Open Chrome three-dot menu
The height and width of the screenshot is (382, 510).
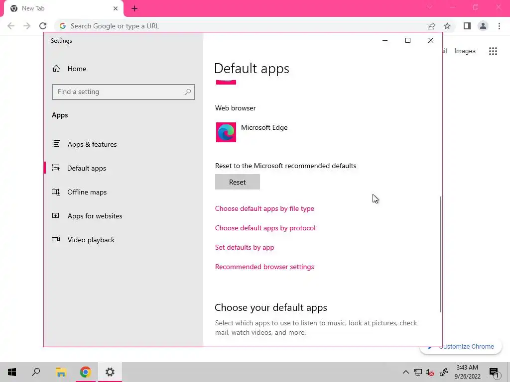[499, 26]
